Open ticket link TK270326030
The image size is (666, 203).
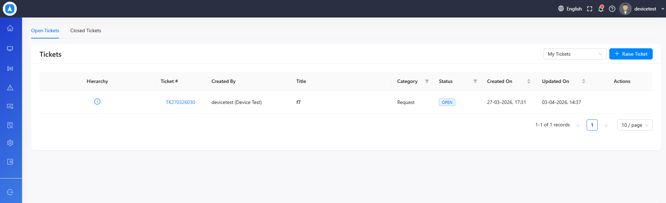[x=181, y=102]
